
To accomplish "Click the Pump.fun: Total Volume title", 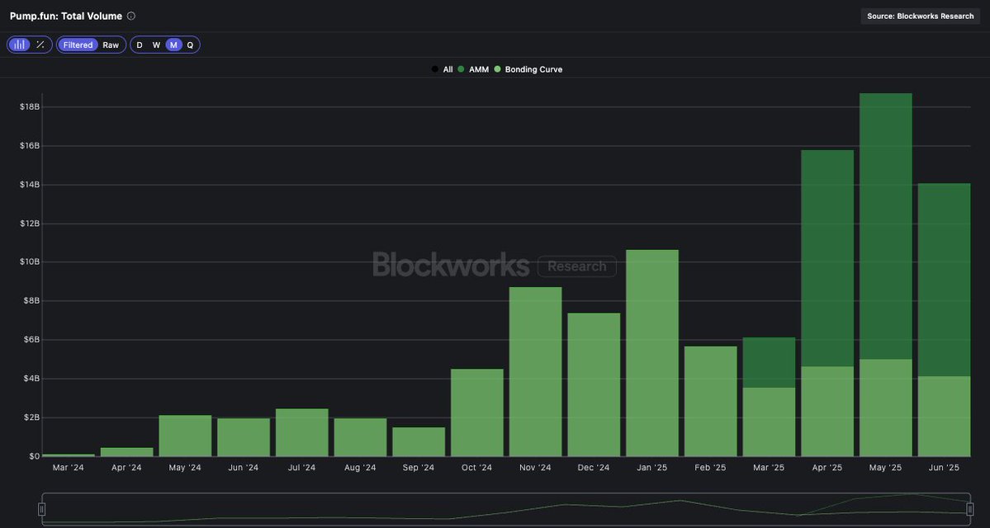I will (x=66, y=16).
